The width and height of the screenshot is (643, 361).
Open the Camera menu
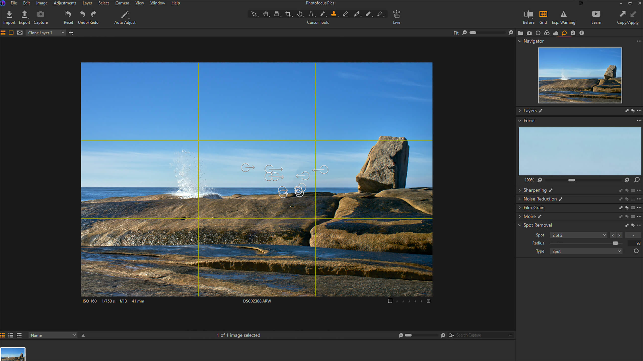click(122, 3)
